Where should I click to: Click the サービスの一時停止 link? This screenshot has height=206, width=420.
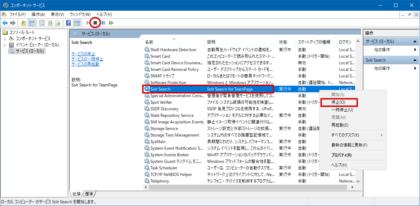click(87, 59)
